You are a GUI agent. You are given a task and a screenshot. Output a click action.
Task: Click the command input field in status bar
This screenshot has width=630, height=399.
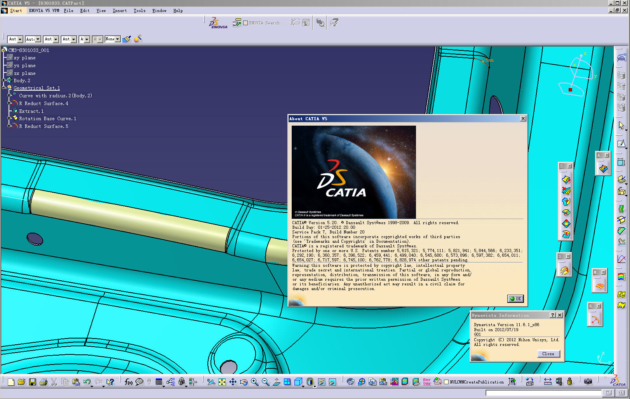(543, 393)
